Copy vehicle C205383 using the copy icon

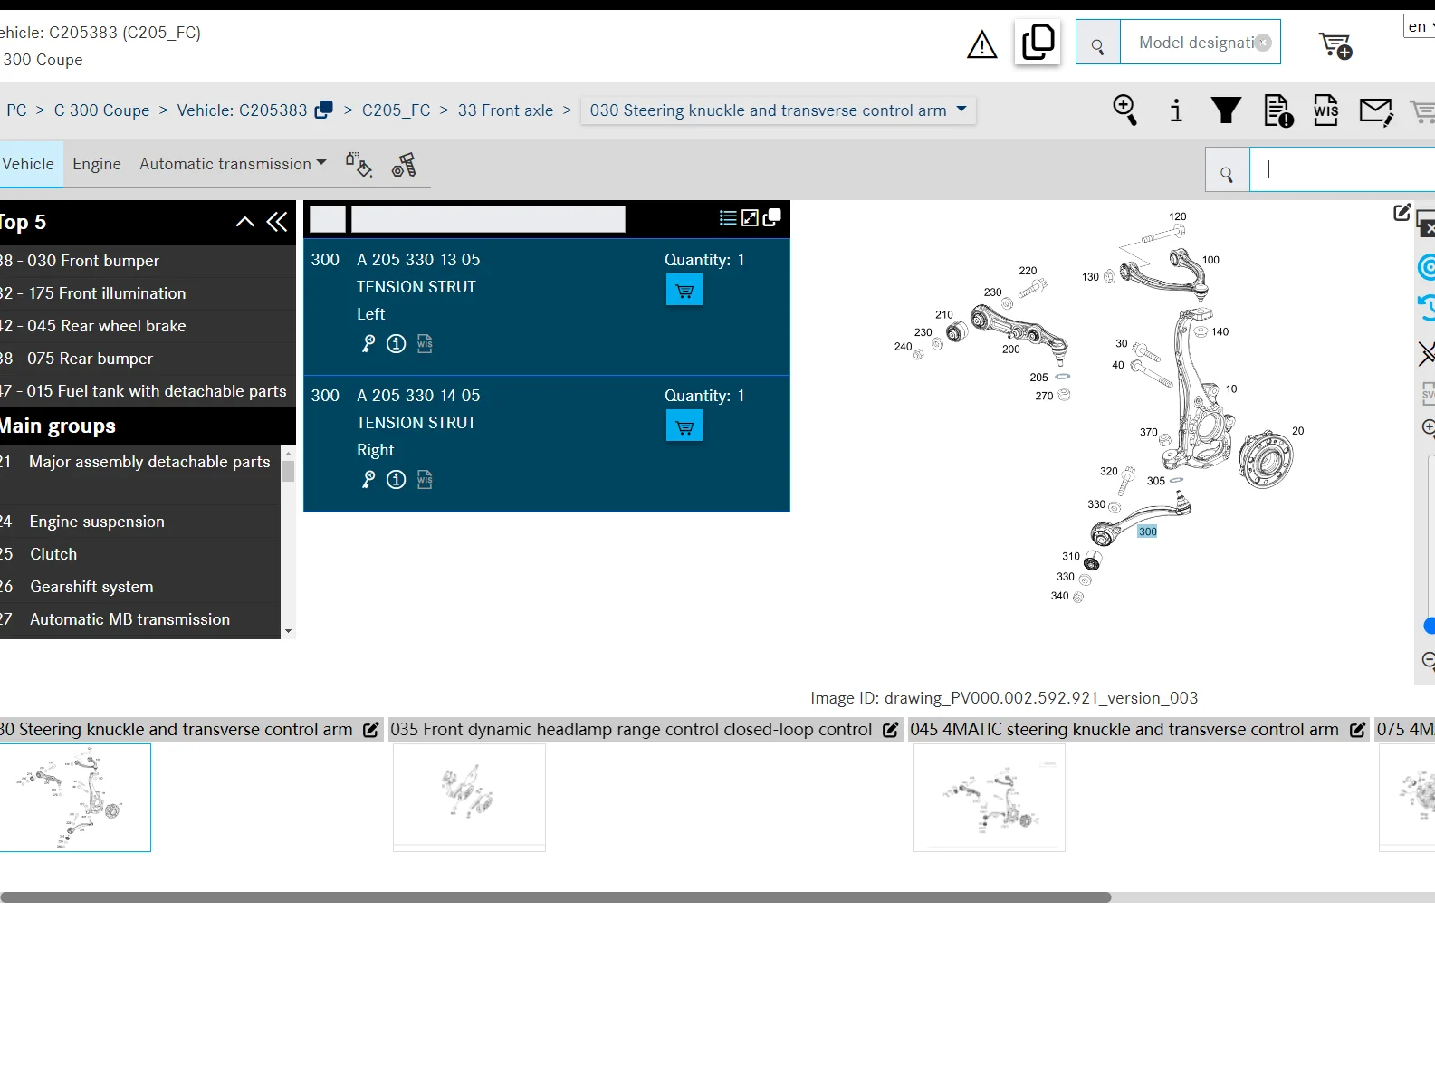point(323,110)
